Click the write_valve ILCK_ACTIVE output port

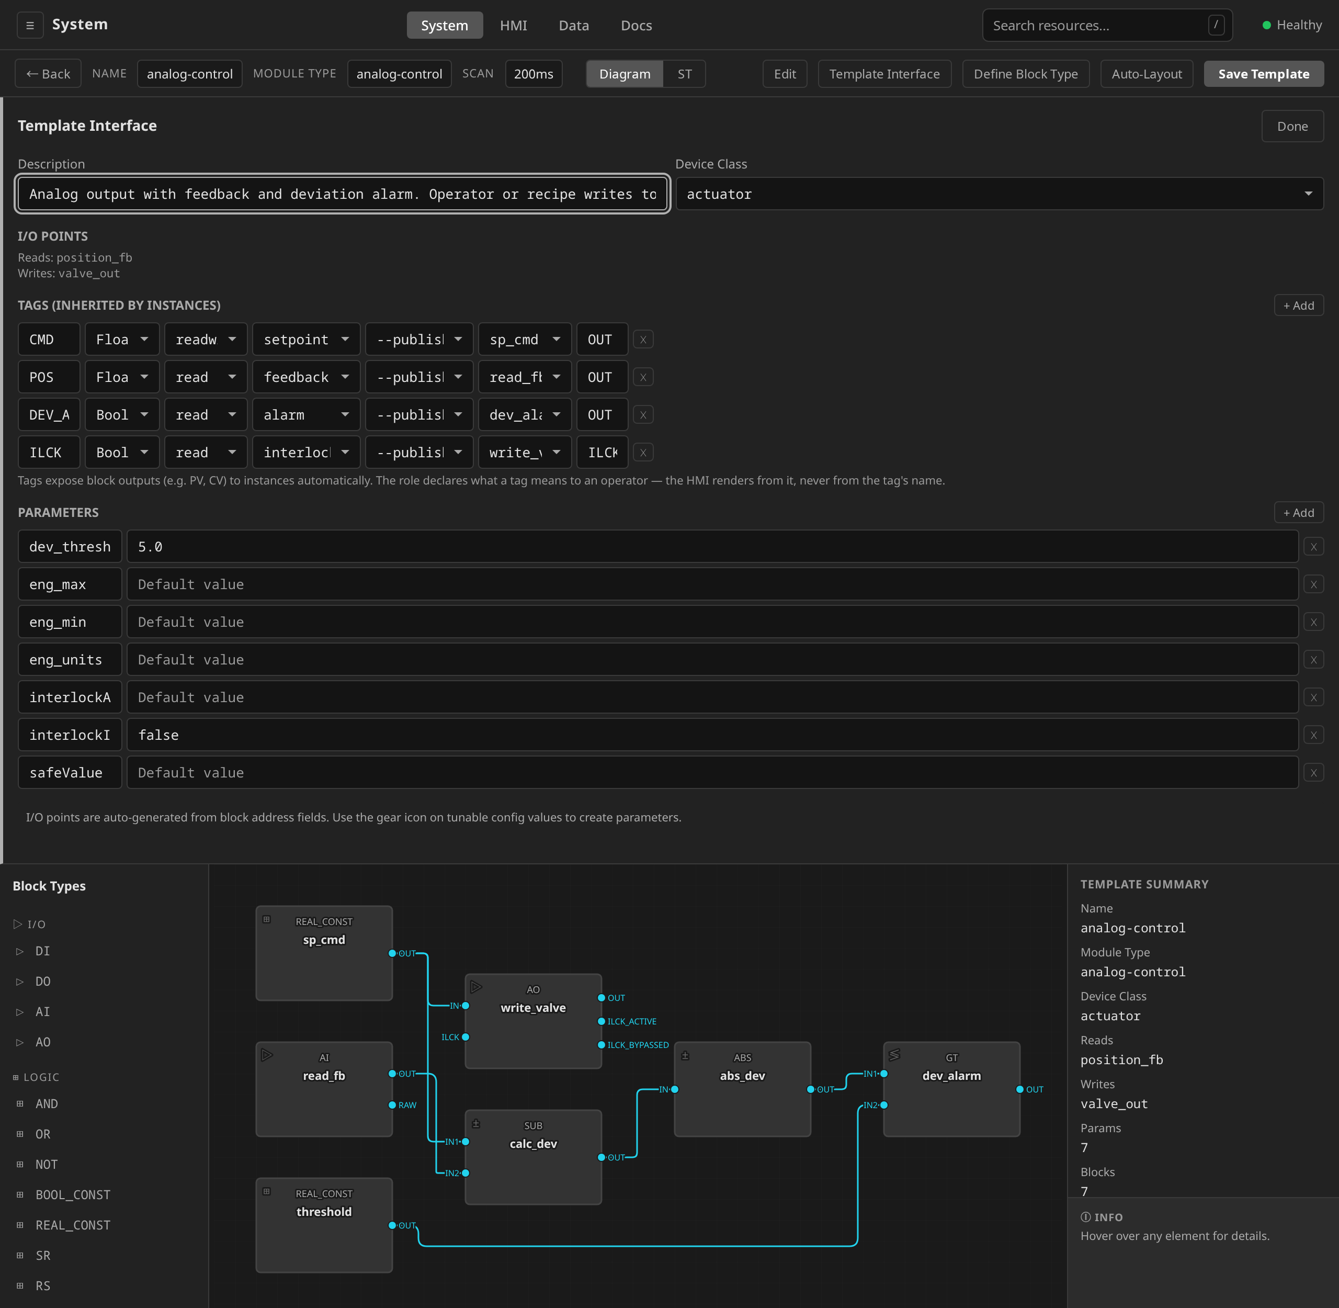[602, 1021]
